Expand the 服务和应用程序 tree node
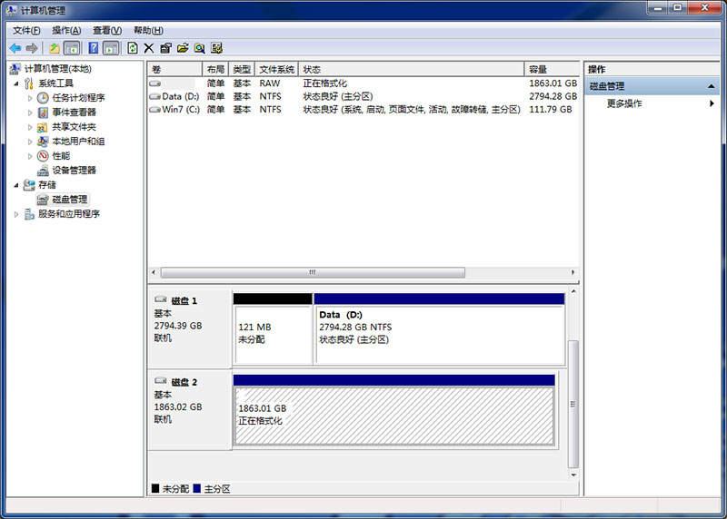This screenshot has width=727, height=519. 16,214
